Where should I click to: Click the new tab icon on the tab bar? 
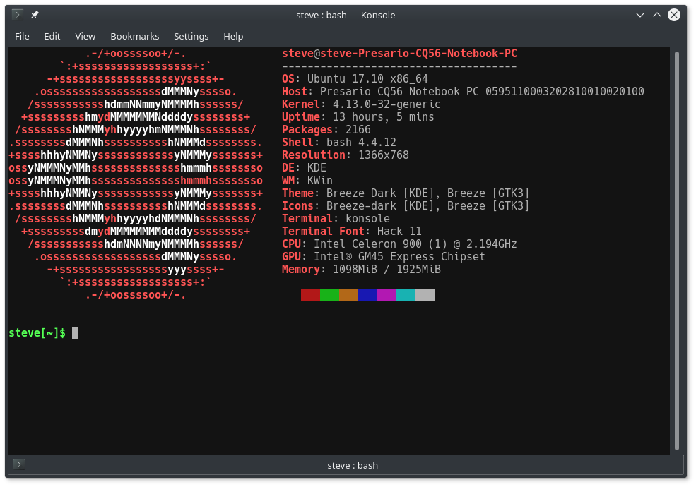coord(18,464)
